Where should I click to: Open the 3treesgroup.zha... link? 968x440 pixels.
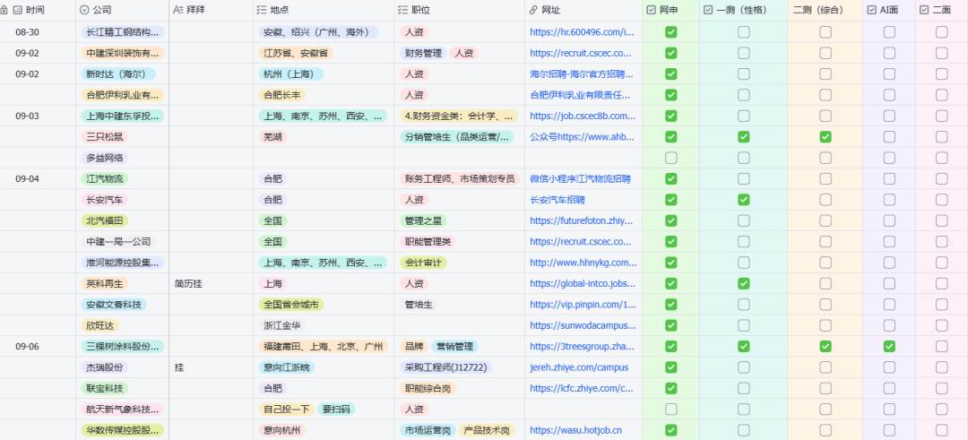click(x=582, y=347)
